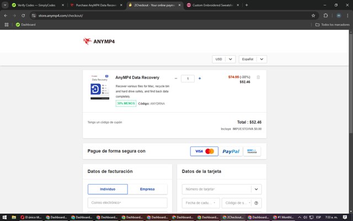Open the Dashboard bookmark
Image resolution: width=353 pixels, height=221 pixels.
(26, 24)
